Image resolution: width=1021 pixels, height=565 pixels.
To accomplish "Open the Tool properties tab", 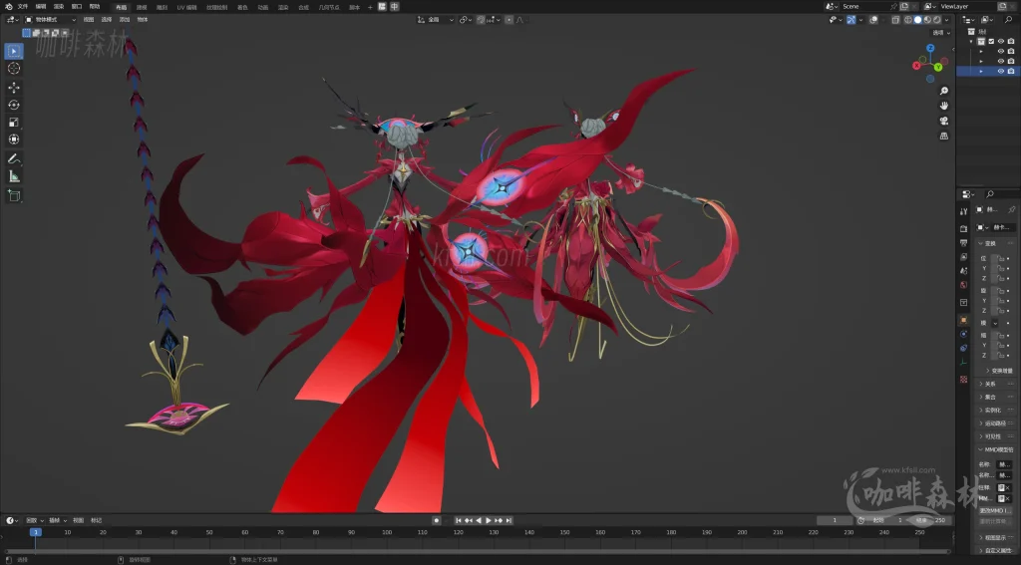I will pos(964,211).
